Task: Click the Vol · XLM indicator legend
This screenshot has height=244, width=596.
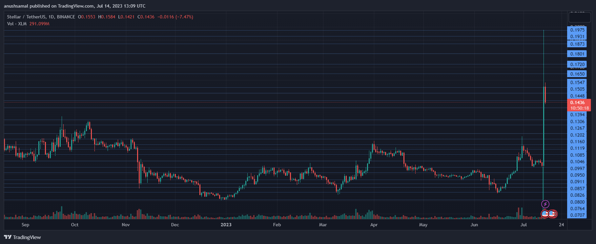Action: tap(17, 24)
